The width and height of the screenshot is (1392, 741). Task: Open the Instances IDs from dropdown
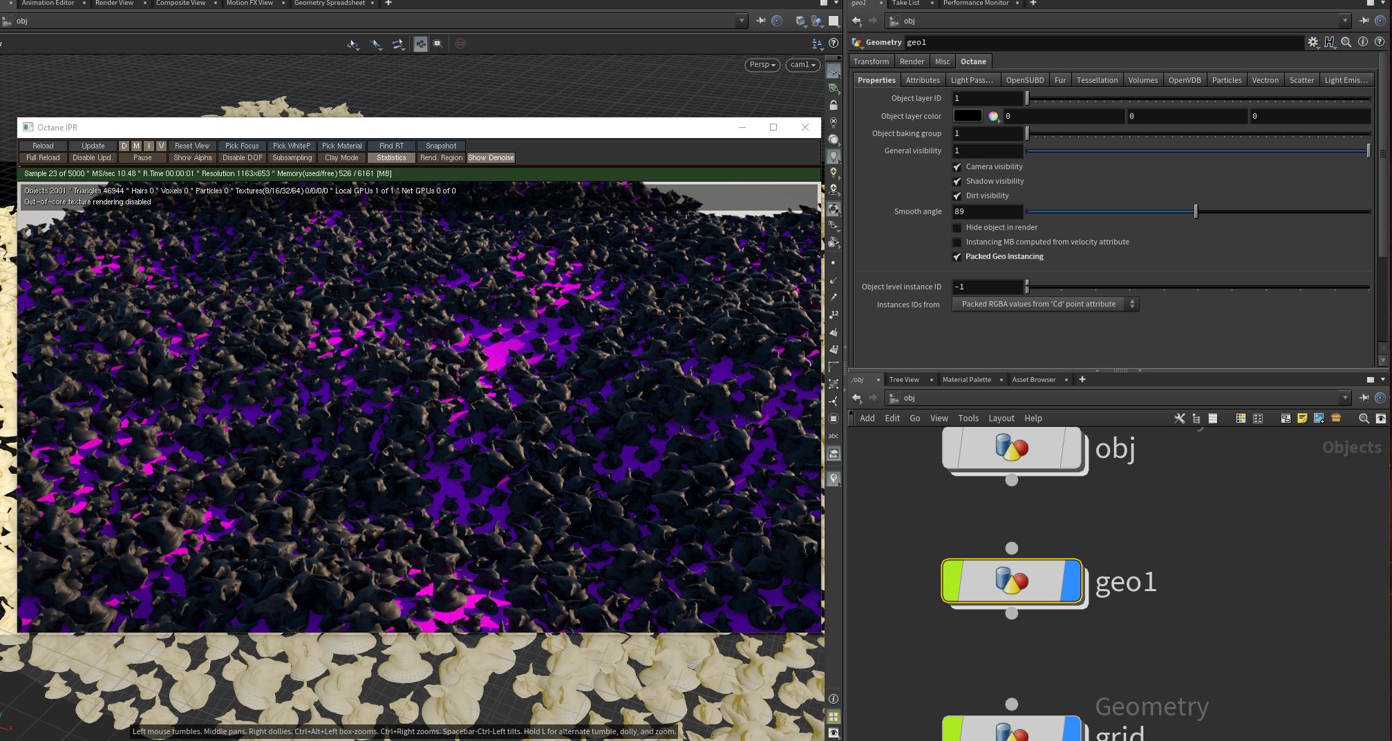(x=1045, y=305)
